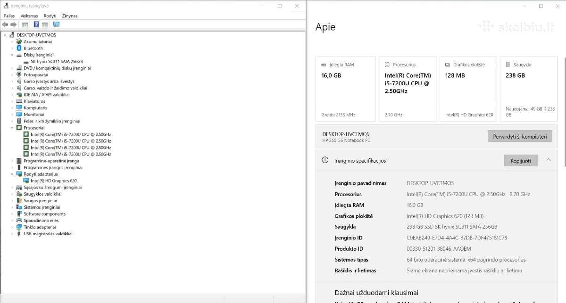Click the monitor icon to scan hardware changes
Image resolution: width=566 pixels, height=303 pixels.
click(x=57, y=25)
